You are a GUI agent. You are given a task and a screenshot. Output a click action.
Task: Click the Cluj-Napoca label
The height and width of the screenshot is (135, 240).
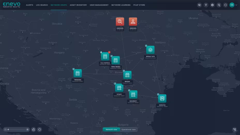pyautogui.click(x=105, y=64)
